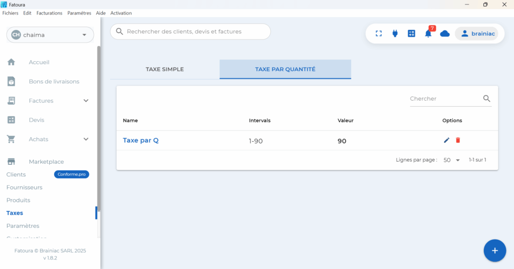Viewport: 514px width, 269px height.
Task: Edit Taxe par Q with pencil icon
Action: coord(447,140)
